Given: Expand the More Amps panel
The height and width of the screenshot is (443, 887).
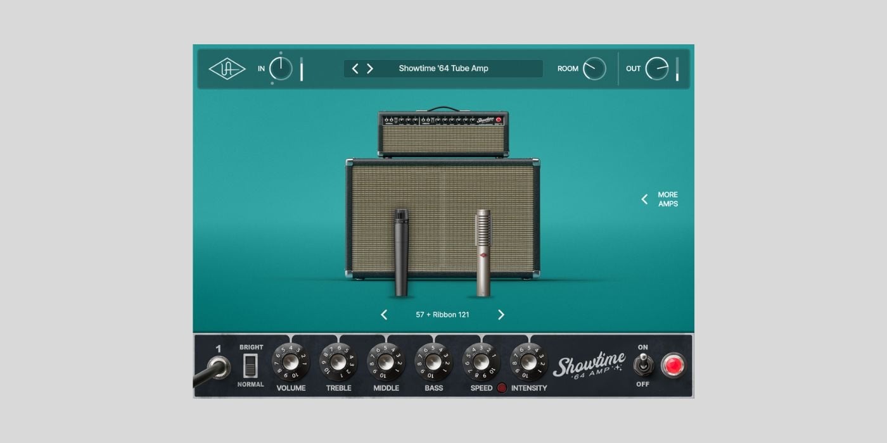Looking at the screenshot, I should [661, 199].
